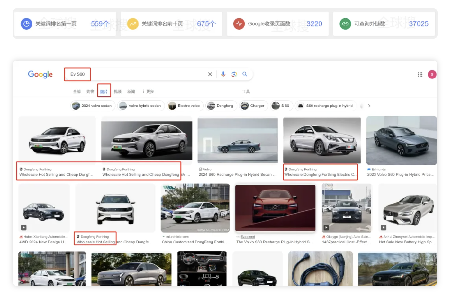Switch to the 全部 tab
The width and height of the screenshot is (452, 294).
(x=77, y=92)
